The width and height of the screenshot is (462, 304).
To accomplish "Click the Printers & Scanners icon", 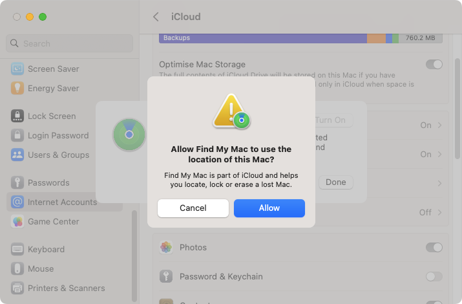I will [x=17, y=288].
